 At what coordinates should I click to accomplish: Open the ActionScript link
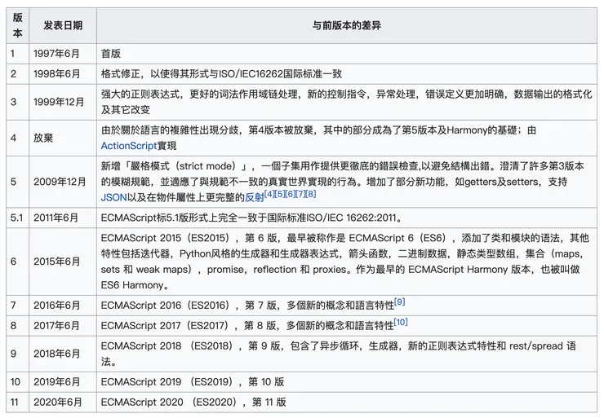pos(129,146)
